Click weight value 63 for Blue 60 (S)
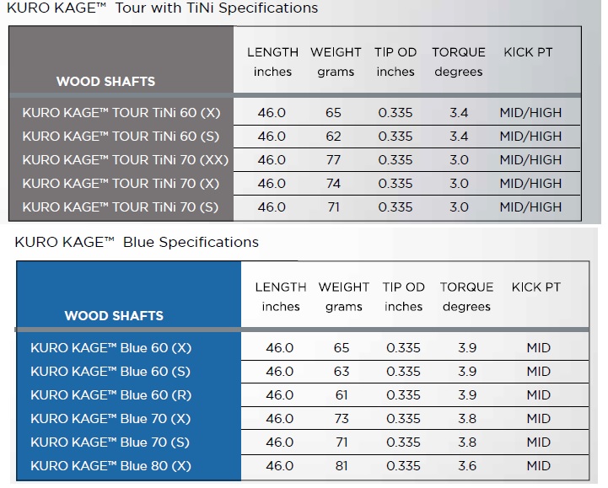Viewport: 608px width, 488px height. coord(342,372)
